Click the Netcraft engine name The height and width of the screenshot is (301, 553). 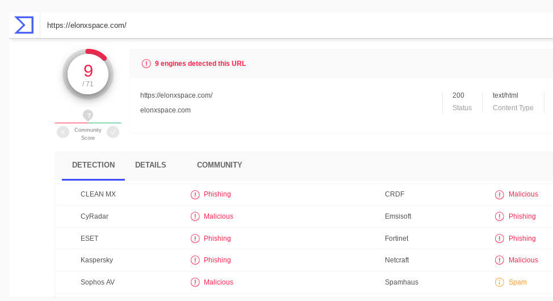pyautogui.click(x=397, y=260)
